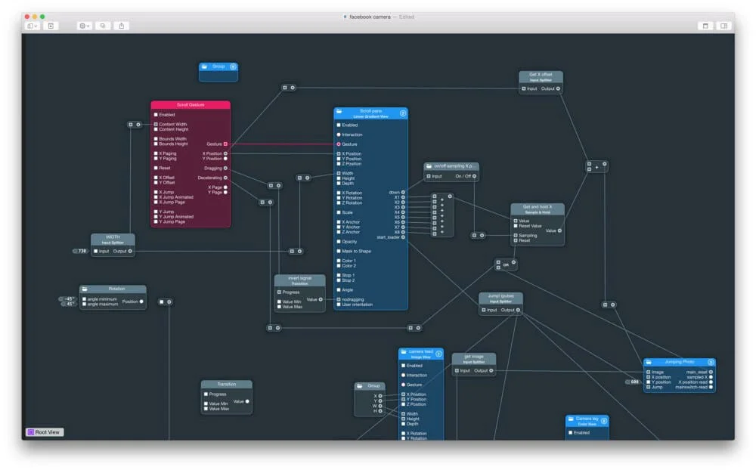Click the Dragging output on Scroll Gesture
Viewport: 756px width, 470px height.
pyautogui.click(x=225, y=169)
